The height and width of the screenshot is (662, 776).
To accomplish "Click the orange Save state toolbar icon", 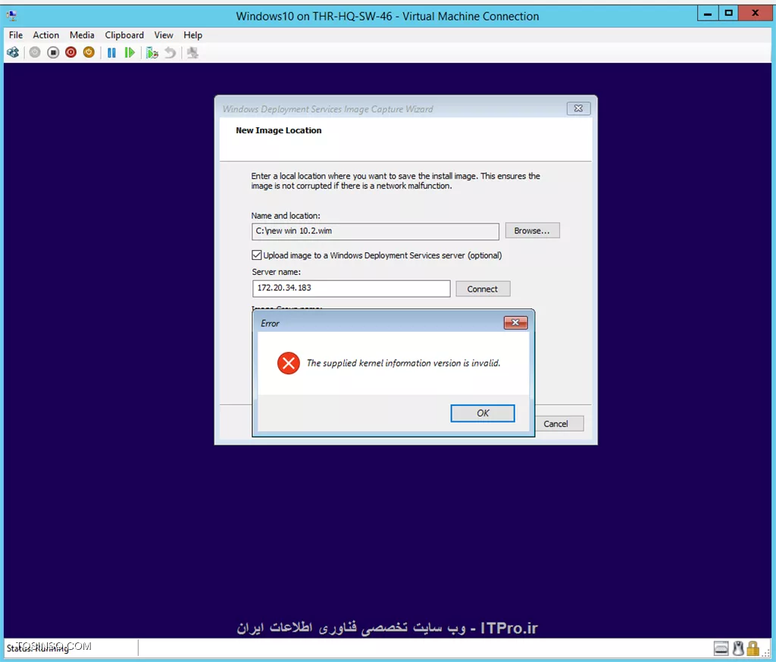I will [89, 52].
